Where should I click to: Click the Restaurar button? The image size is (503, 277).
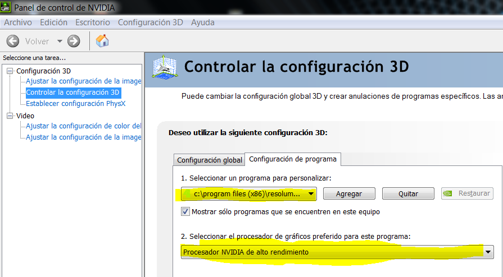point(467,193)
